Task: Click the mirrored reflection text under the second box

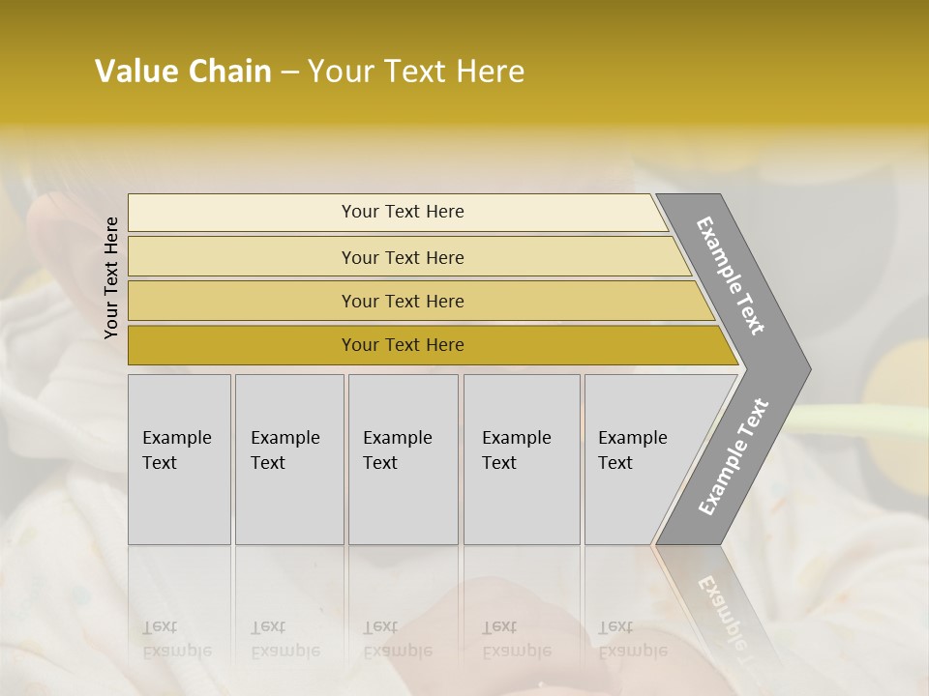Action: (285, 639)
